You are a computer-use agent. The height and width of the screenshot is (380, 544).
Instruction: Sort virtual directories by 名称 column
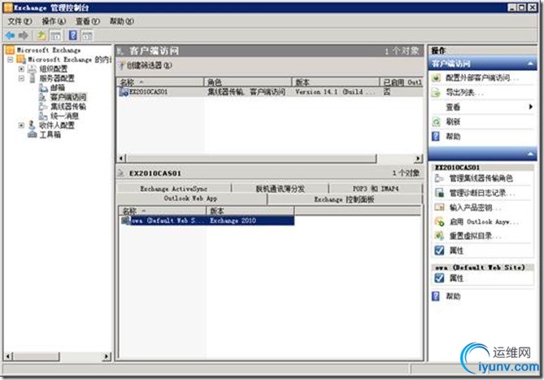[x=163, y=211]
